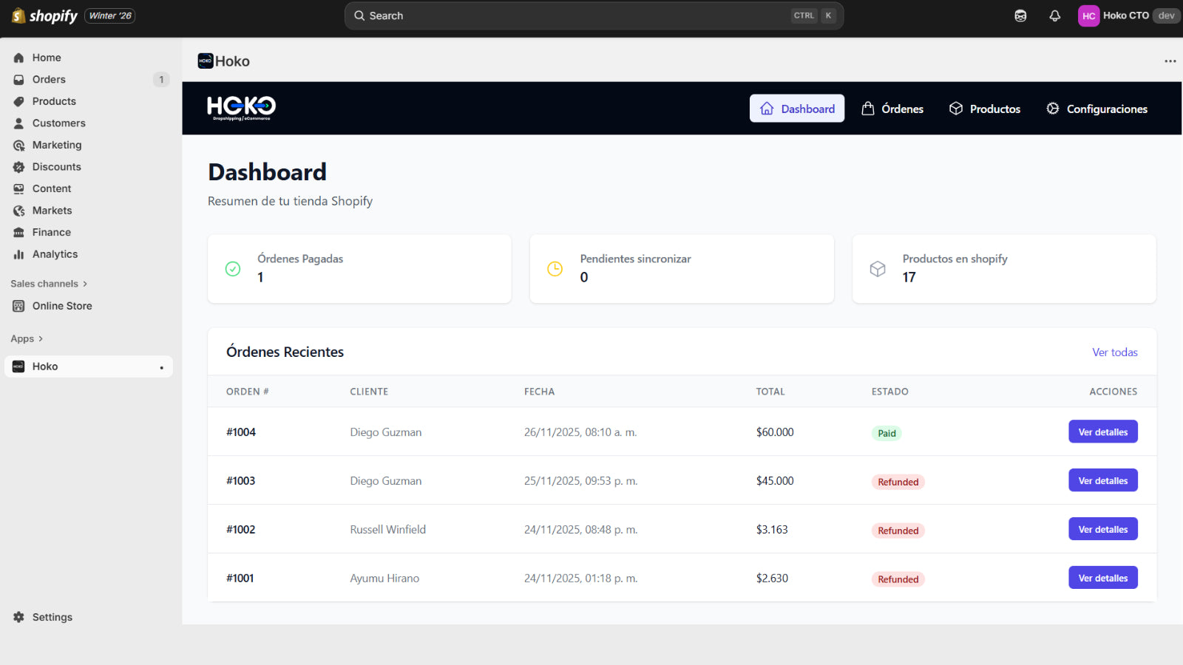Image resolution: width=1183 pixels, height=665 pixels.
Task: Open Online Store sales channel
Action: [x=89, y=306]
